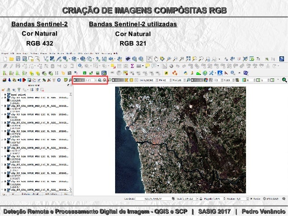This screenshot has height=216, width=288.
Task: Click the Add Vector Layer icon
Action: pos(46,59)
